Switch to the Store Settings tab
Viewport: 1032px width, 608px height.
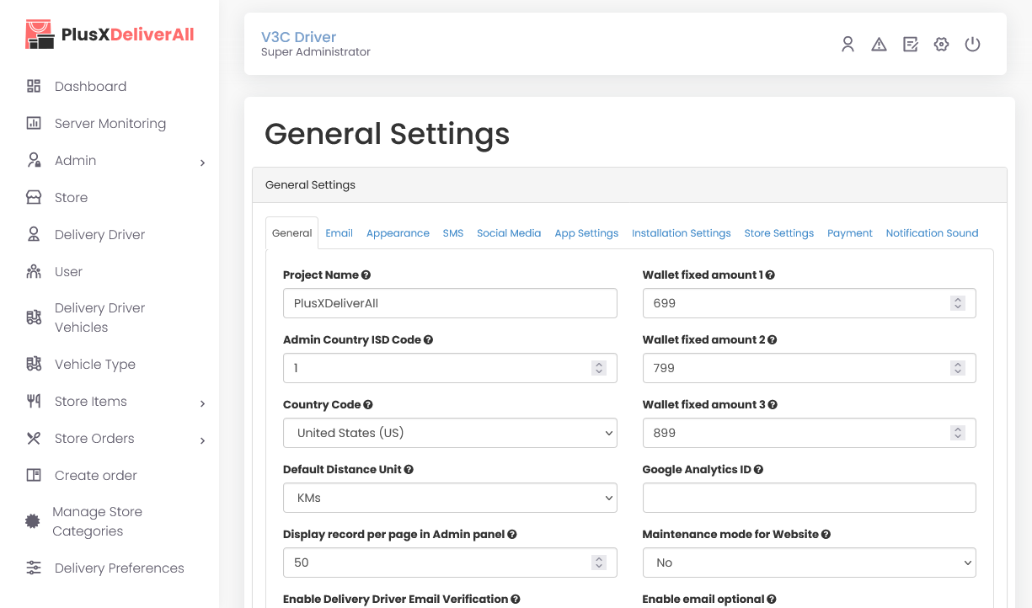tap(779, 233)
